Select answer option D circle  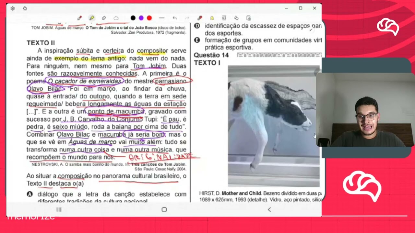point(197,26)
